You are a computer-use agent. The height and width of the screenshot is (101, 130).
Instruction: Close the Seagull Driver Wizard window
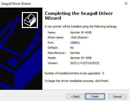tap(126, 3)
